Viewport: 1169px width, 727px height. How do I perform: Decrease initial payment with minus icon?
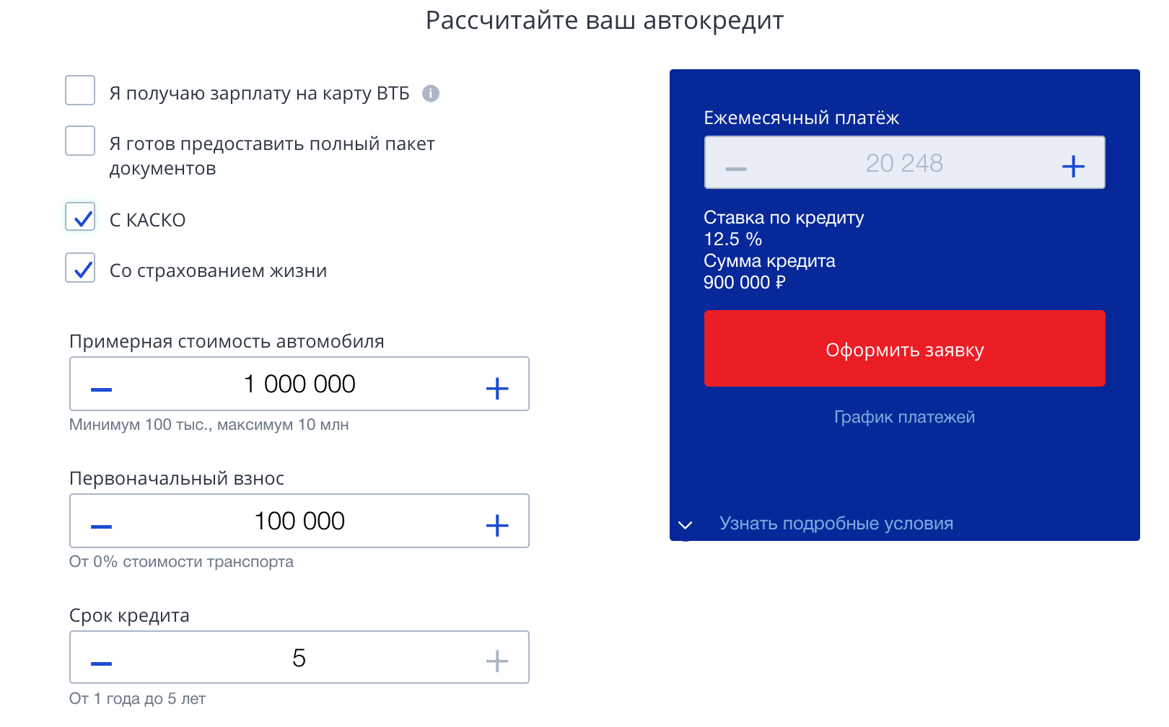[102, 526]
